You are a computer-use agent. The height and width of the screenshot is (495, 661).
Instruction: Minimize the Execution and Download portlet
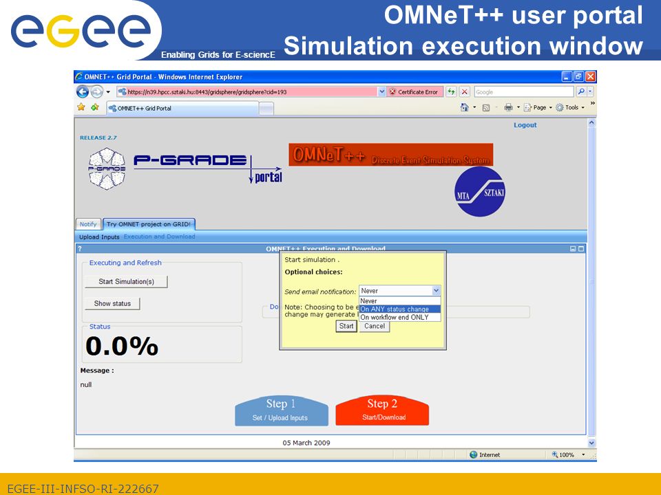[573, 249]
